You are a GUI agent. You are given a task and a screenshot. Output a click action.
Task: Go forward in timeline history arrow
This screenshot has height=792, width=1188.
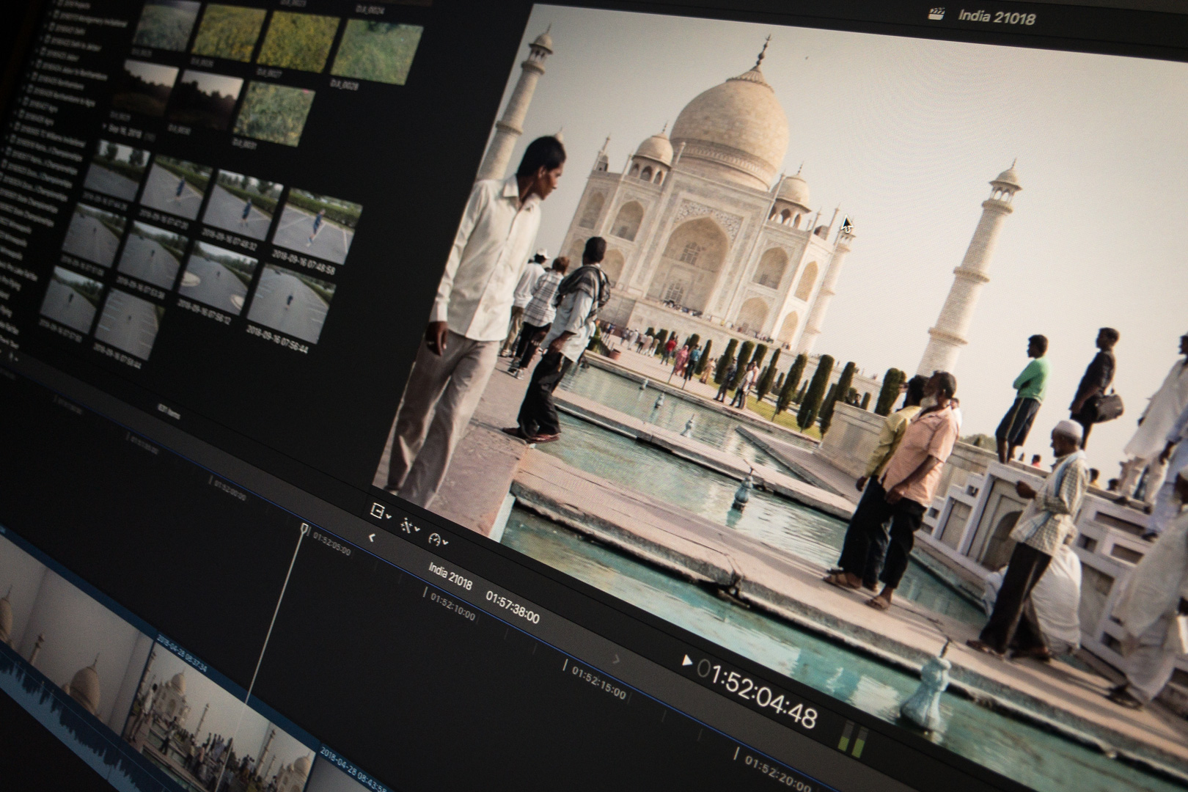coord(617,659)
